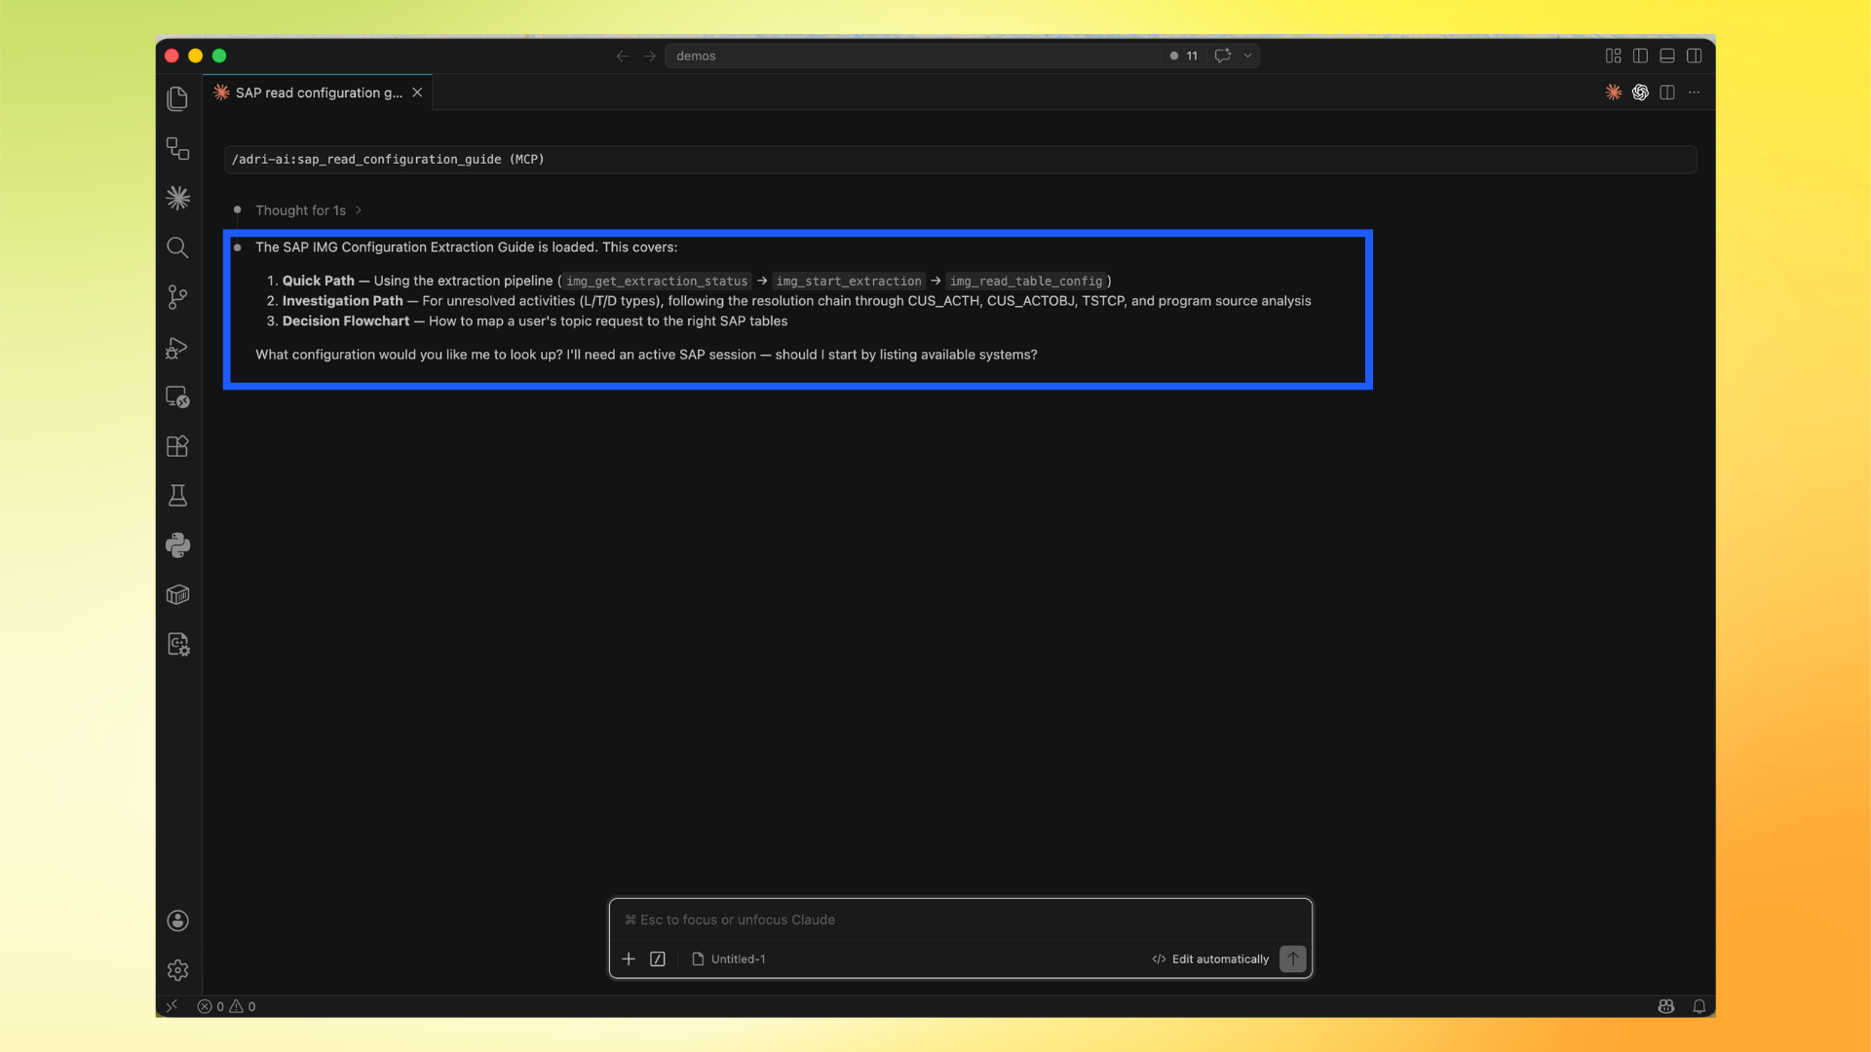Open the Extensions view
The image size is (1871, 1052).
click(177, 446)
